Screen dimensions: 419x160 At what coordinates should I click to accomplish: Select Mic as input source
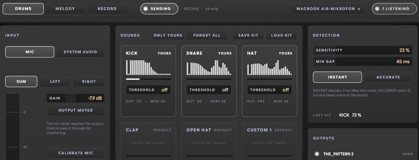click(x=30, y=52)
